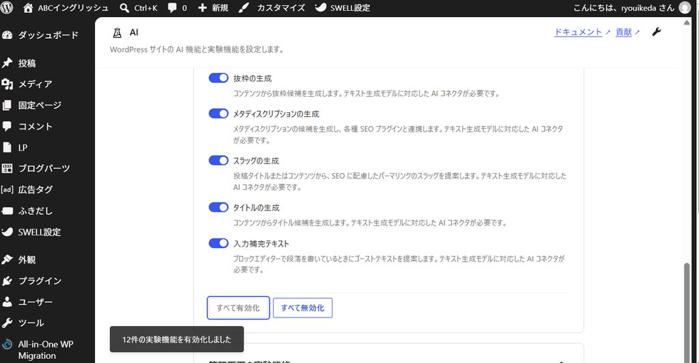Click the メタディスクリプションの生成 label text
This screenshot has height=363, width=699.
[x=276, y=114]
